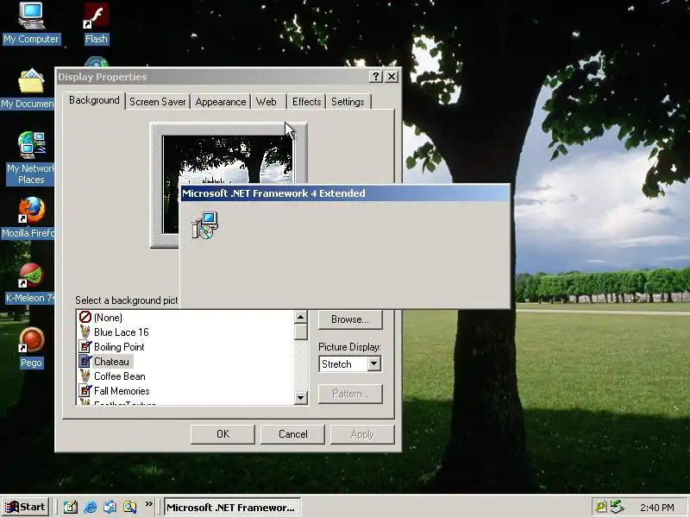Click the 2:40 PM taskbar clock

point(656,508)
